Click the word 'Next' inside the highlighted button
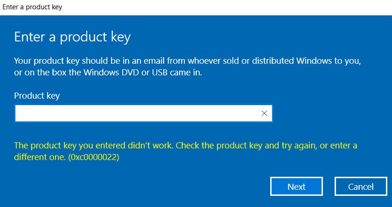The image size is (392, 207). [296, 187]
